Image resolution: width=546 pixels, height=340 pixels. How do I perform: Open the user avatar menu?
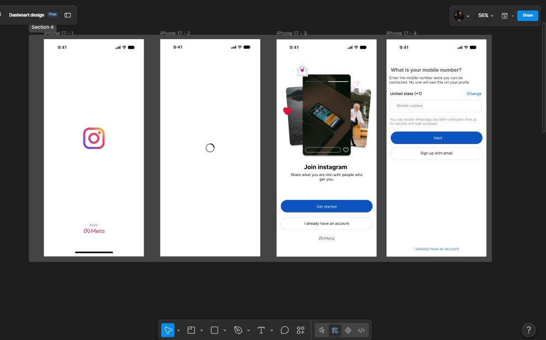click(459, 15)
